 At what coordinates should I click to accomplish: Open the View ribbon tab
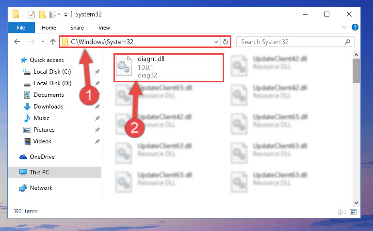click(x=104, y=28)
